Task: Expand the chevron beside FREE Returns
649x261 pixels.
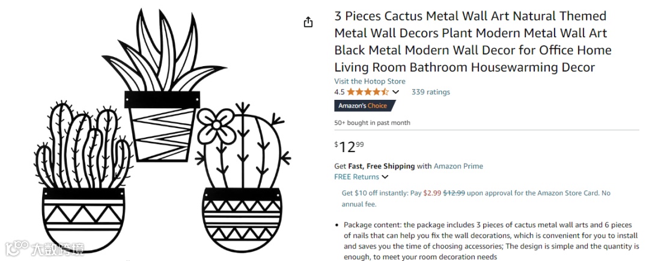Action: click(x=385, y=177)
